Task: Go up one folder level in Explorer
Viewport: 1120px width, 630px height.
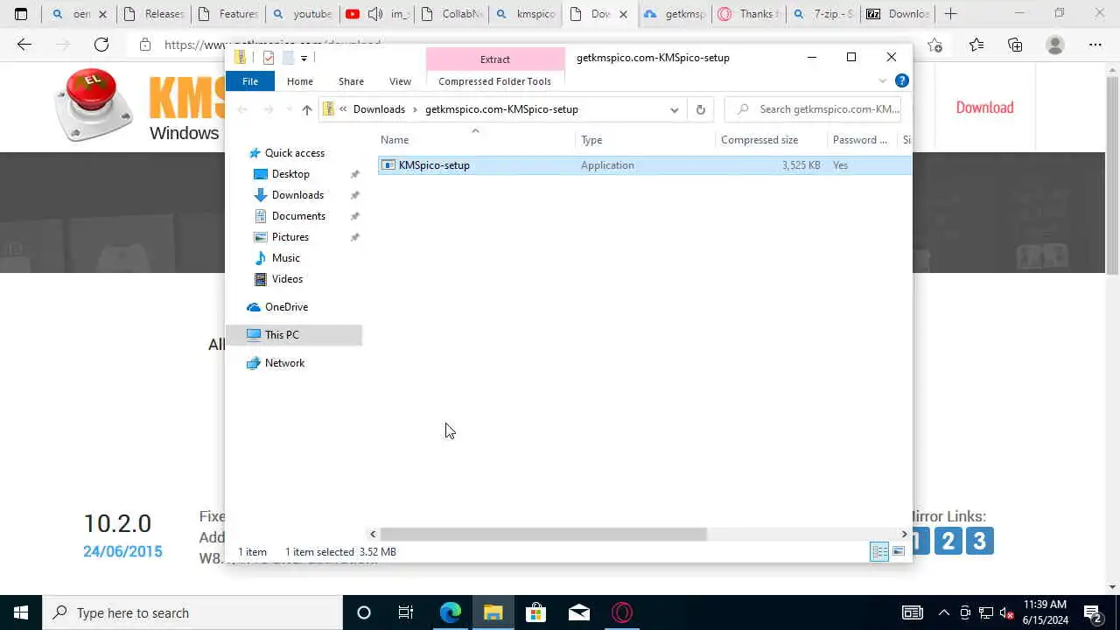Action: 306,109
